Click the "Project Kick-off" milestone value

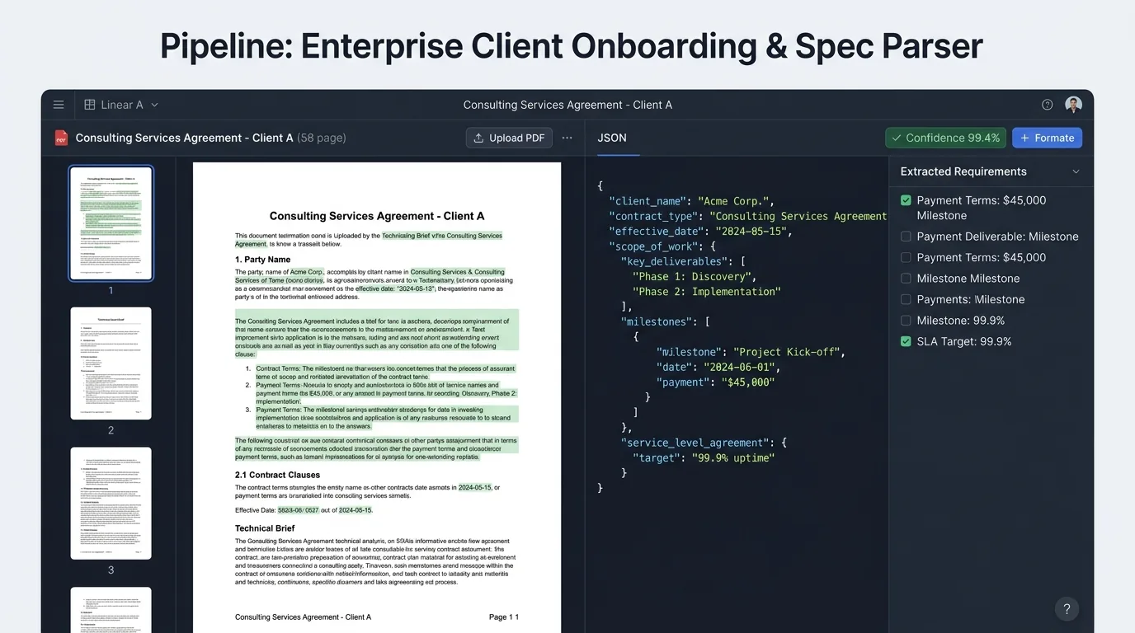[x=786, y=352]
